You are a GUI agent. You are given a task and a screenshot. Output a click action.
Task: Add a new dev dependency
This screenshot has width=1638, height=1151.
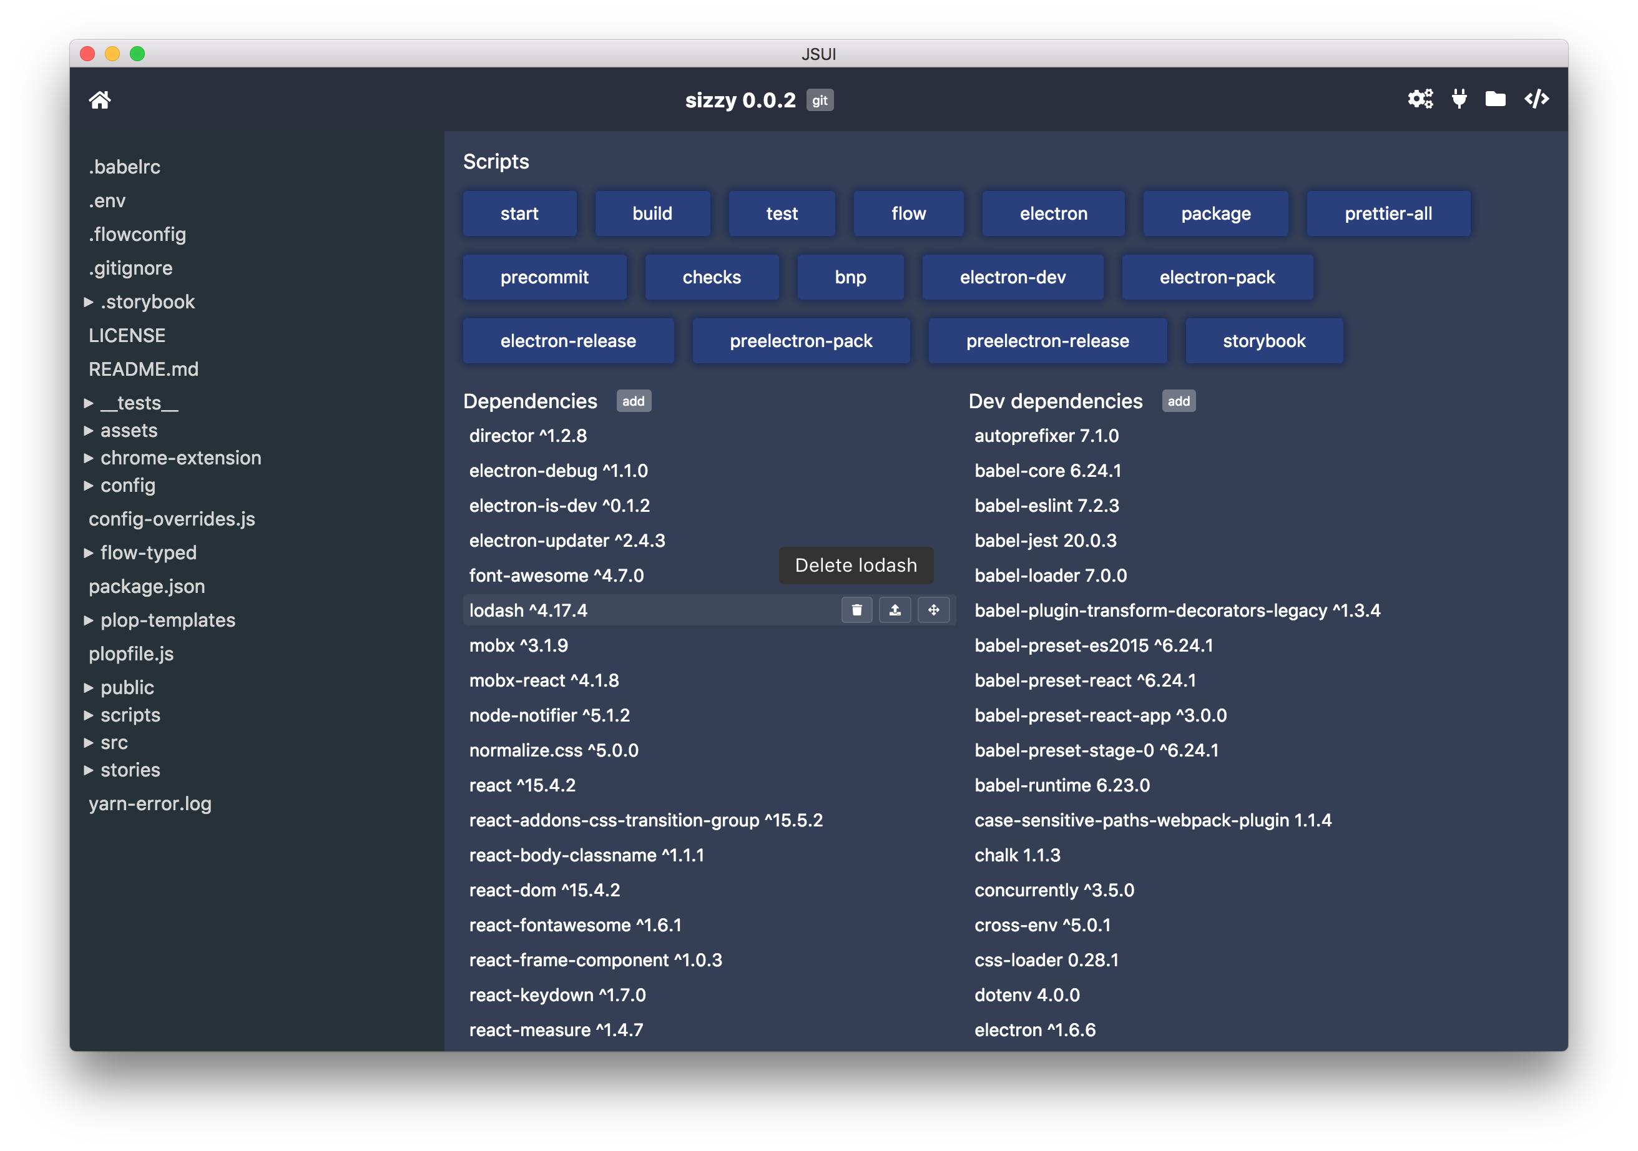point(1178,401)
